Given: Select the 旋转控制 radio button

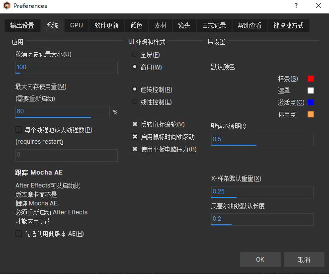Looking at the screenshot, I should [135, 90].
